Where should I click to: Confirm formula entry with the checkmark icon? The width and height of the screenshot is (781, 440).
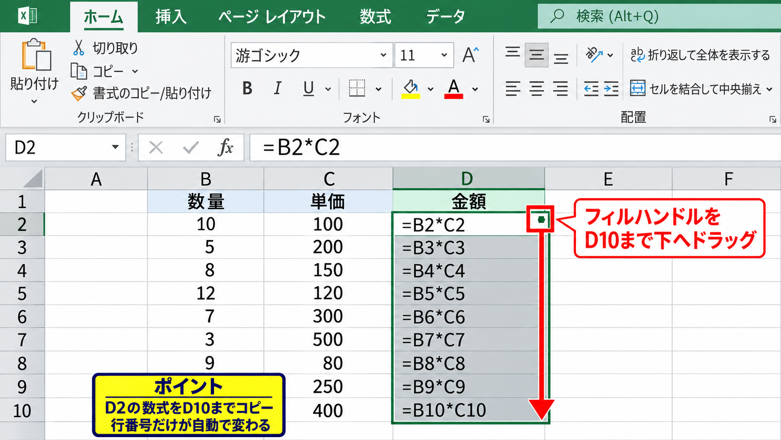click(191, 148)
